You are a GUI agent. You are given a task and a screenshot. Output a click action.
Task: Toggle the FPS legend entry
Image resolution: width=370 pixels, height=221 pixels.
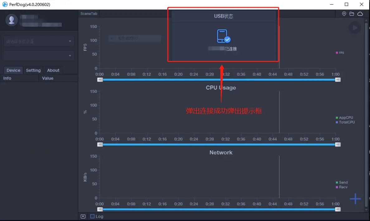pos(340,53)
